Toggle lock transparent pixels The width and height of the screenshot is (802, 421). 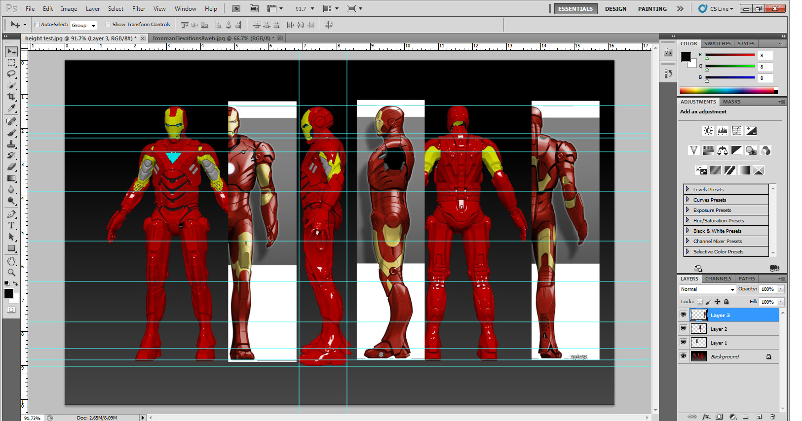[x=699, y=302]
